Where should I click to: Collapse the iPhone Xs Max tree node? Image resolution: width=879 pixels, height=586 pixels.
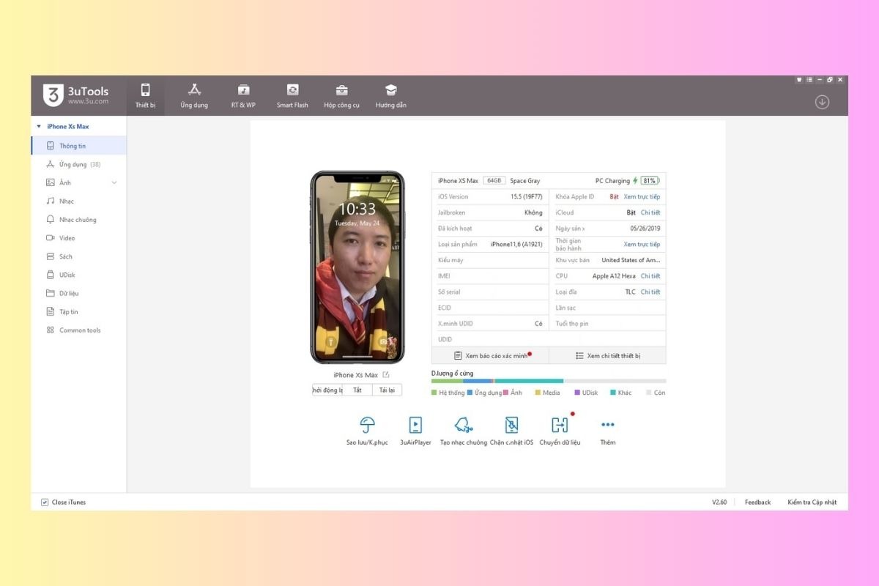coord(39,127)
